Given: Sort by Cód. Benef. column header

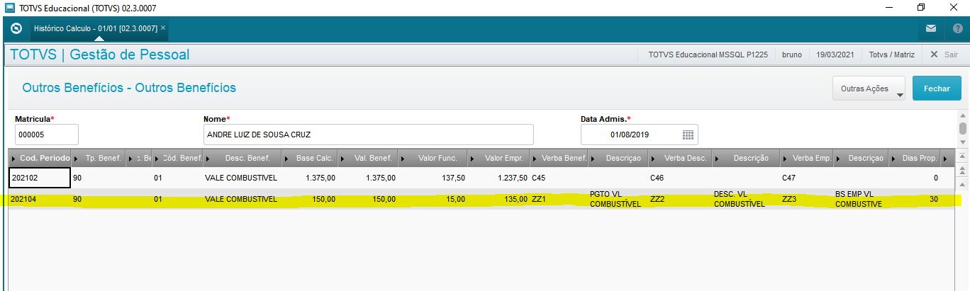Looking at the screenshot, I should (177, 158).
